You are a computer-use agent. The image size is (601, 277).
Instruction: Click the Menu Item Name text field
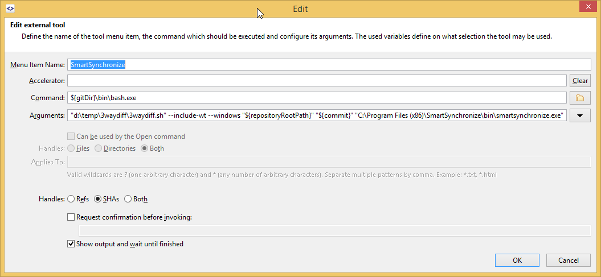(x=329, y=65)
